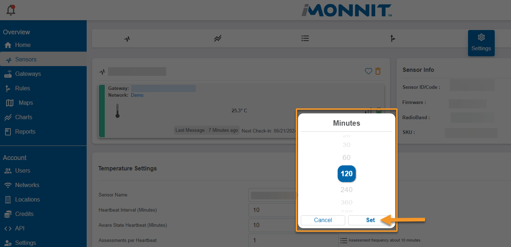The image size is (511, 247).
Task: Open the sensor readings list icon
Action: point(305,38)
